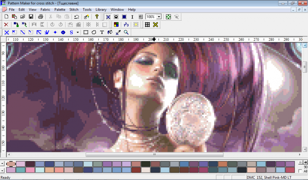The height and width of the screenshot is (180, 308).
Task: Click the horizontal scrollbar thumb
Action: (154, 155)
